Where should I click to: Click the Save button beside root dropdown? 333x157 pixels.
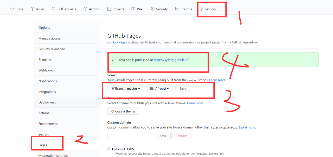point(183,89)
